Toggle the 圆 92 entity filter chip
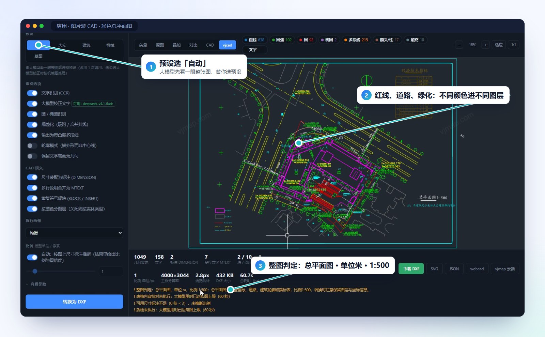 pos(306,40)
